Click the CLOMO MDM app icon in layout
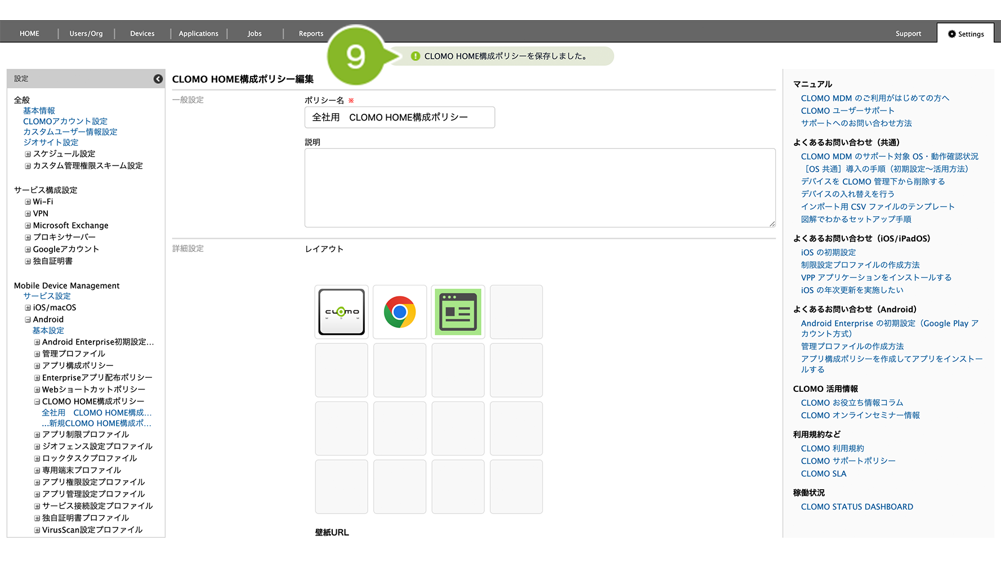 341,312
